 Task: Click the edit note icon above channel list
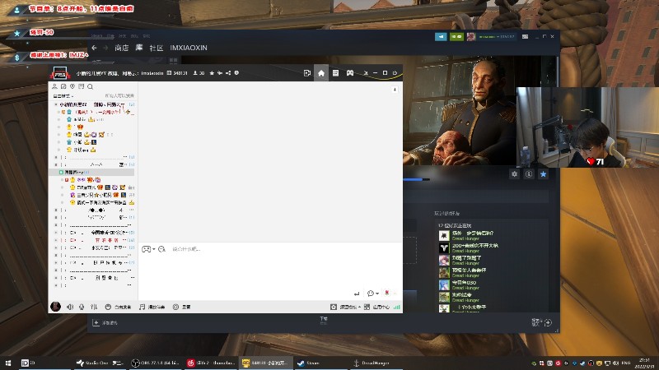(63, 86)
